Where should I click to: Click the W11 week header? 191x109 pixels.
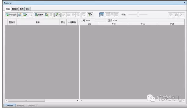(x=143, y=24)
